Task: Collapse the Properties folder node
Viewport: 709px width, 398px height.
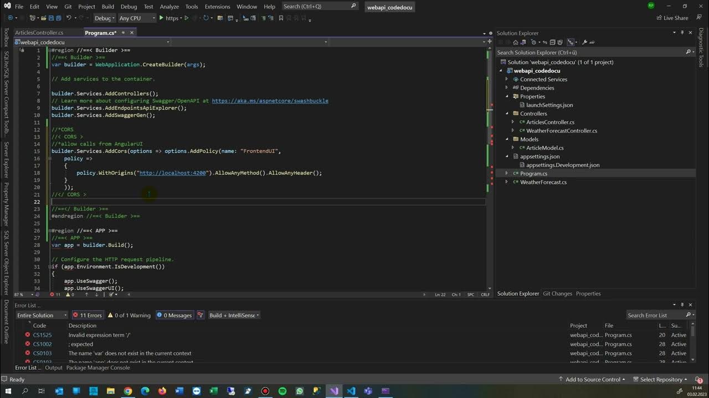Action: 506,96
